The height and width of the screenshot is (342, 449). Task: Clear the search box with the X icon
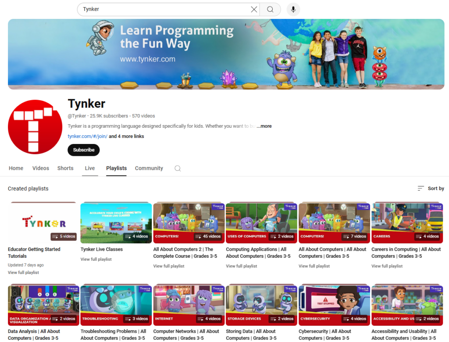coord(254,10)
